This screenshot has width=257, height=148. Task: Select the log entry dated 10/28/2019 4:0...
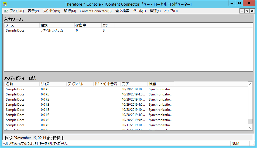pyautogui.click(x=126, y=115)
